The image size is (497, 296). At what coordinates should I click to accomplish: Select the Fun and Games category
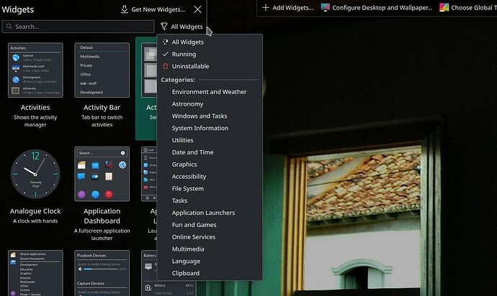coord(209,225)
